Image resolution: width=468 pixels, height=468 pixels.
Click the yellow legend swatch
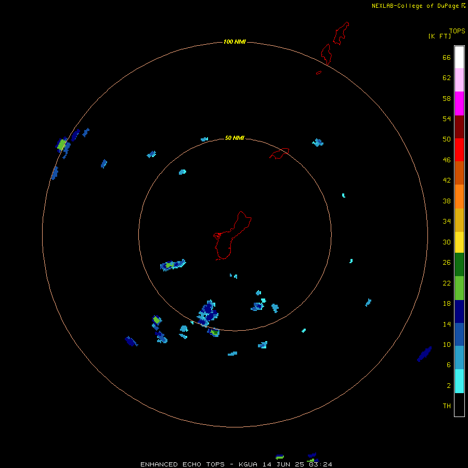459,242
